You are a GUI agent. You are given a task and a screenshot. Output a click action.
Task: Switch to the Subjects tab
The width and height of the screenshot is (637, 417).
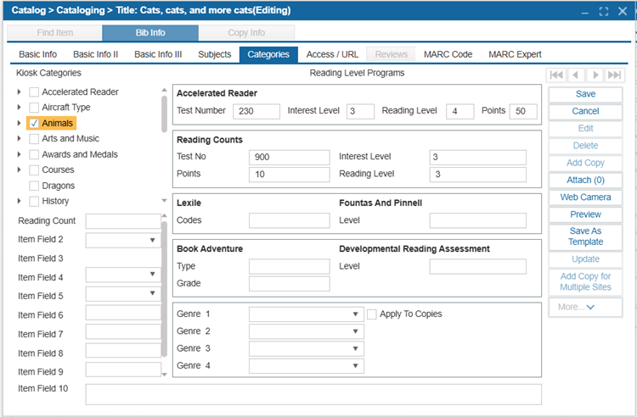pos(215,54)
